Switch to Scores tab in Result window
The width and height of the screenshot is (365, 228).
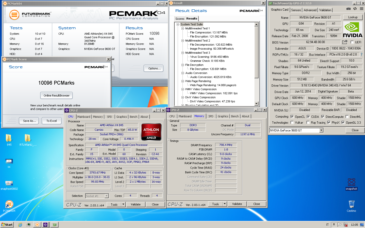tap(180, 19)
